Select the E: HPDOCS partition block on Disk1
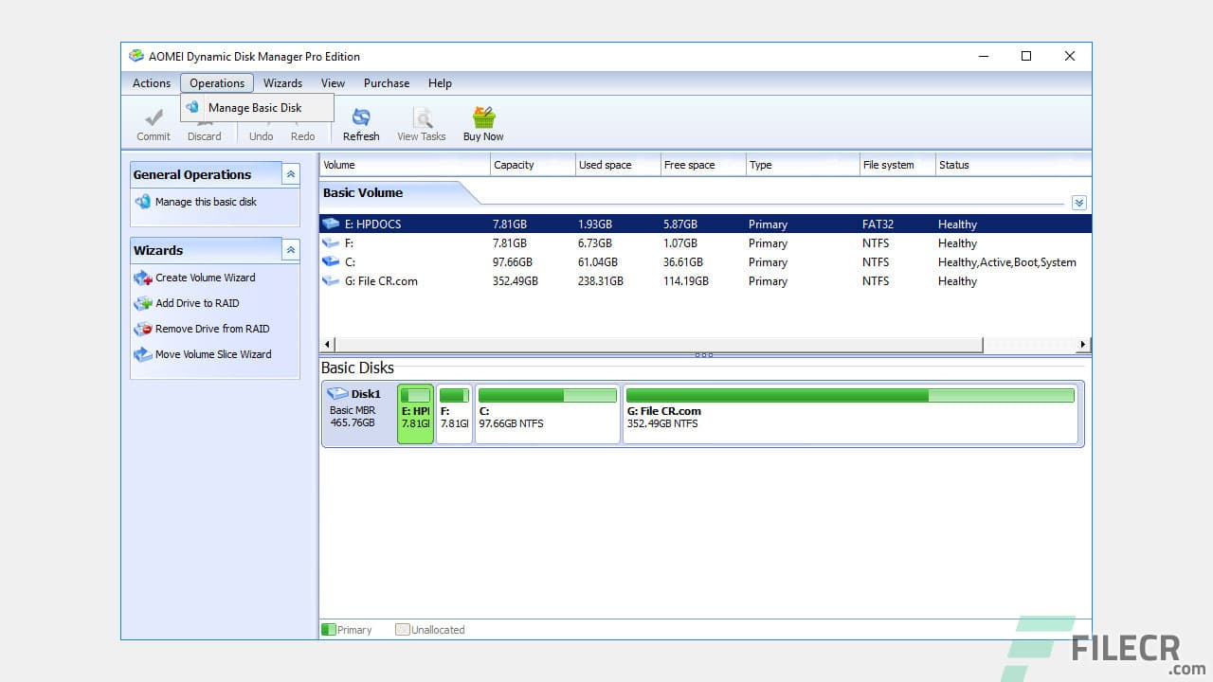Viewport: 1213px width, 682px height. click(x=415, y=414)
